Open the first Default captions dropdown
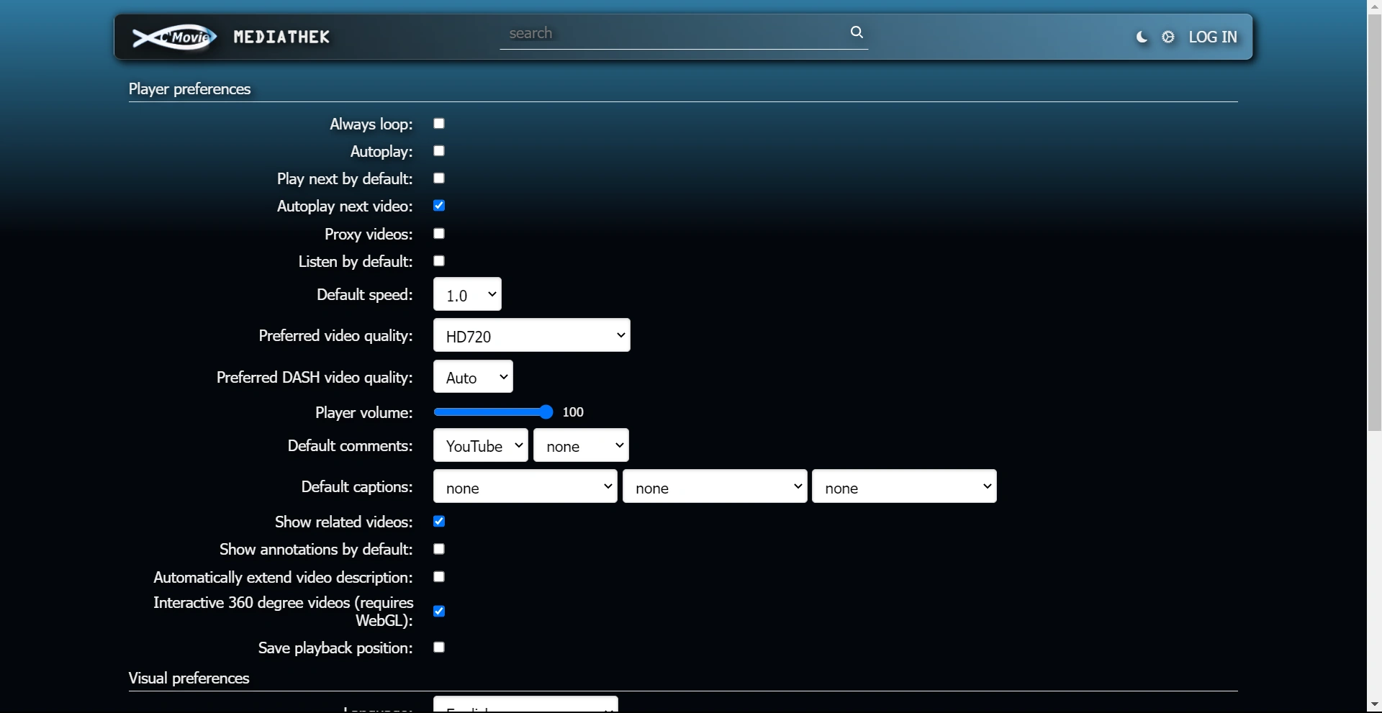The image size is (1382, 713). (x=525, y=487)
